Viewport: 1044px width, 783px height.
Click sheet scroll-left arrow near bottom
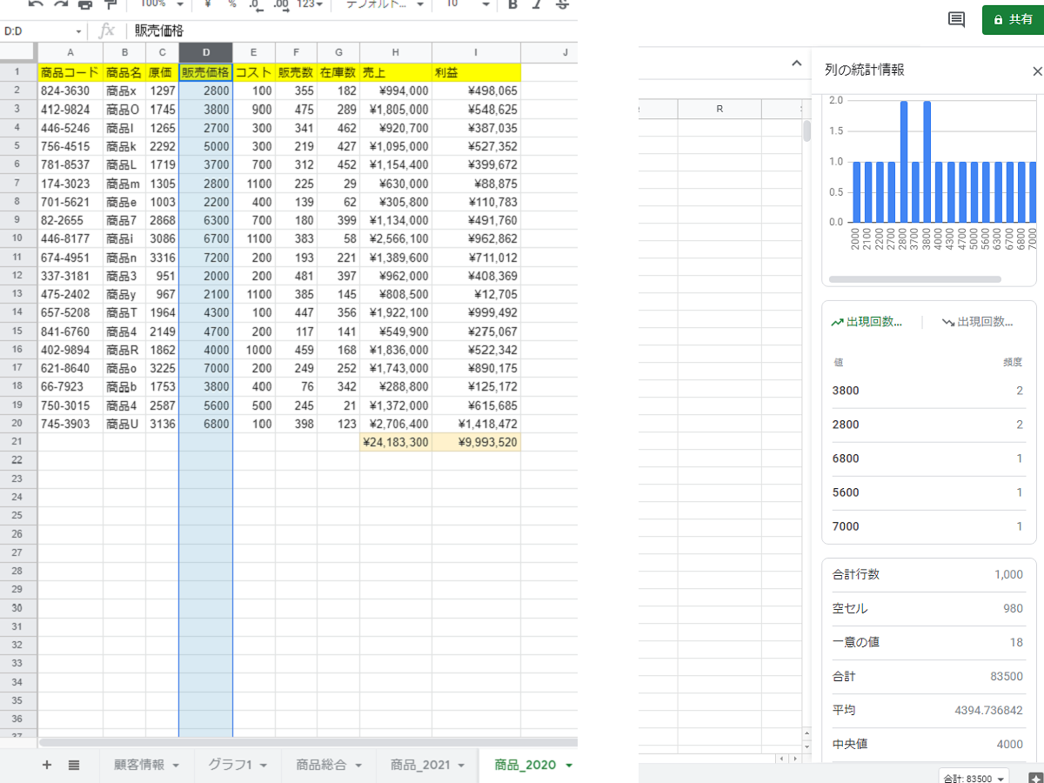click(781, 759)
